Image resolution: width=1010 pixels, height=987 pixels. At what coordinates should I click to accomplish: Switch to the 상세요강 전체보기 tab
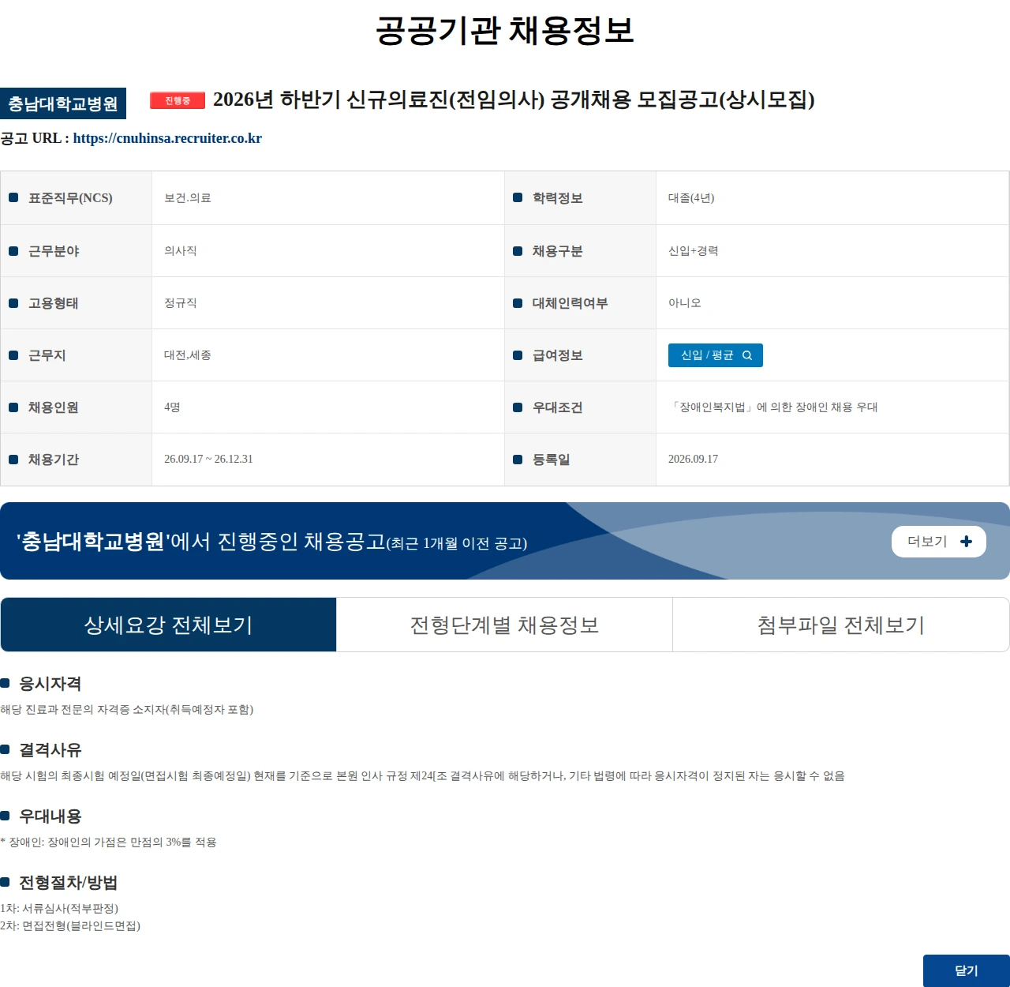click(168, 625)
